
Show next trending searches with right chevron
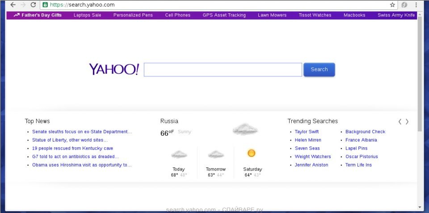407,121
